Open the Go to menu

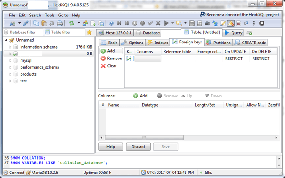click(x=63, y=15)
